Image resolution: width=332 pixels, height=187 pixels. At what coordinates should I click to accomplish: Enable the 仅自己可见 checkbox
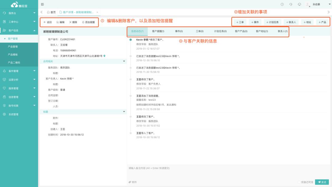point(299,182)
